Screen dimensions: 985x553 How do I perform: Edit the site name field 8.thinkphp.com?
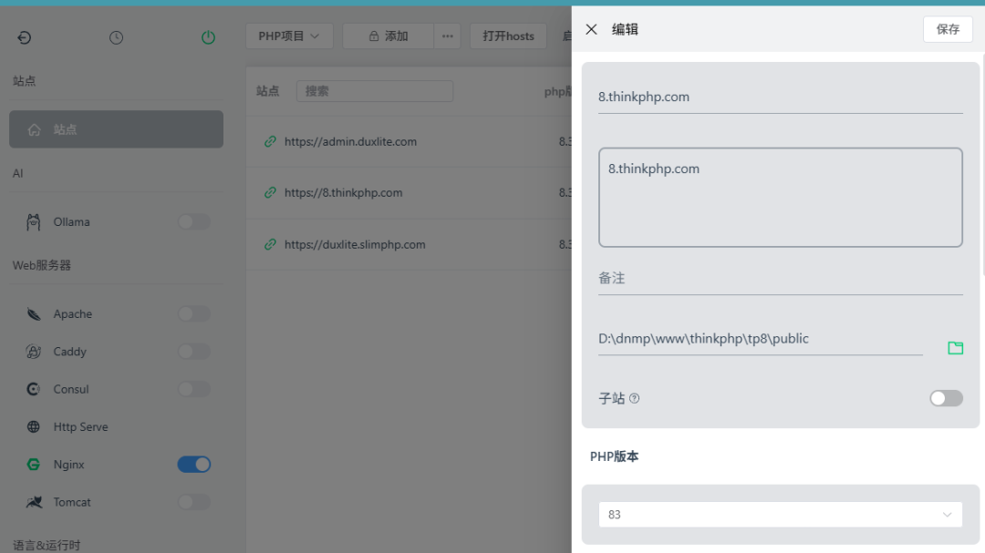coord(780,97)
